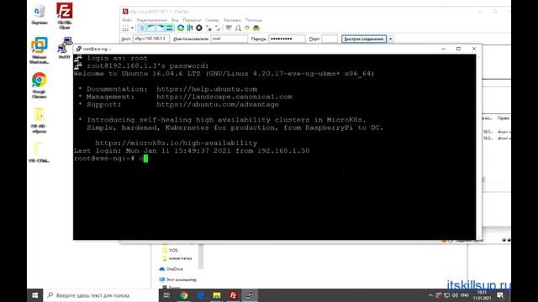Focus the Хост address field
538x302 pixels.
(x=151, y=39)
